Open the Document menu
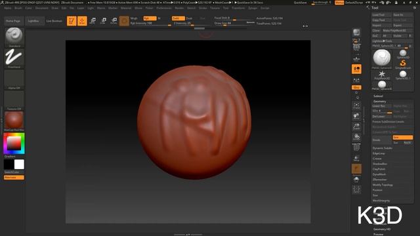Screen dimensions: 420x236 pyautogui.click(x=42, y=8)
